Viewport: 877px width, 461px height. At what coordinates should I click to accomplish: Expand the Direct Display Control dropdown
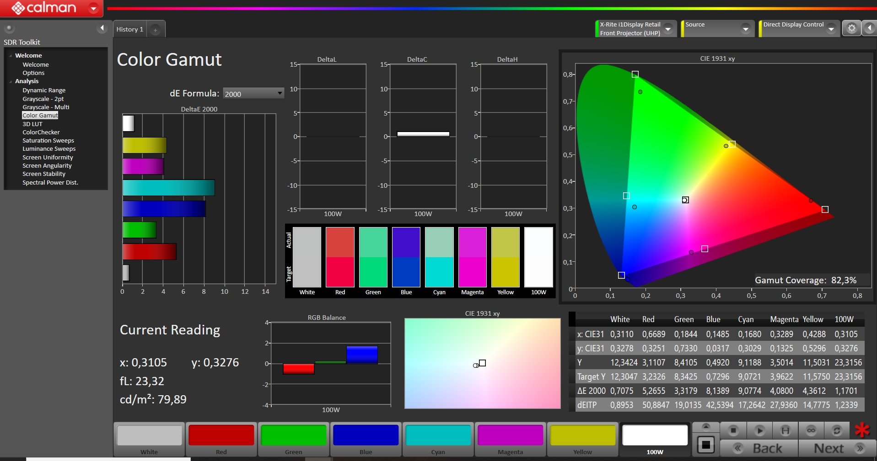pos(831,29)
